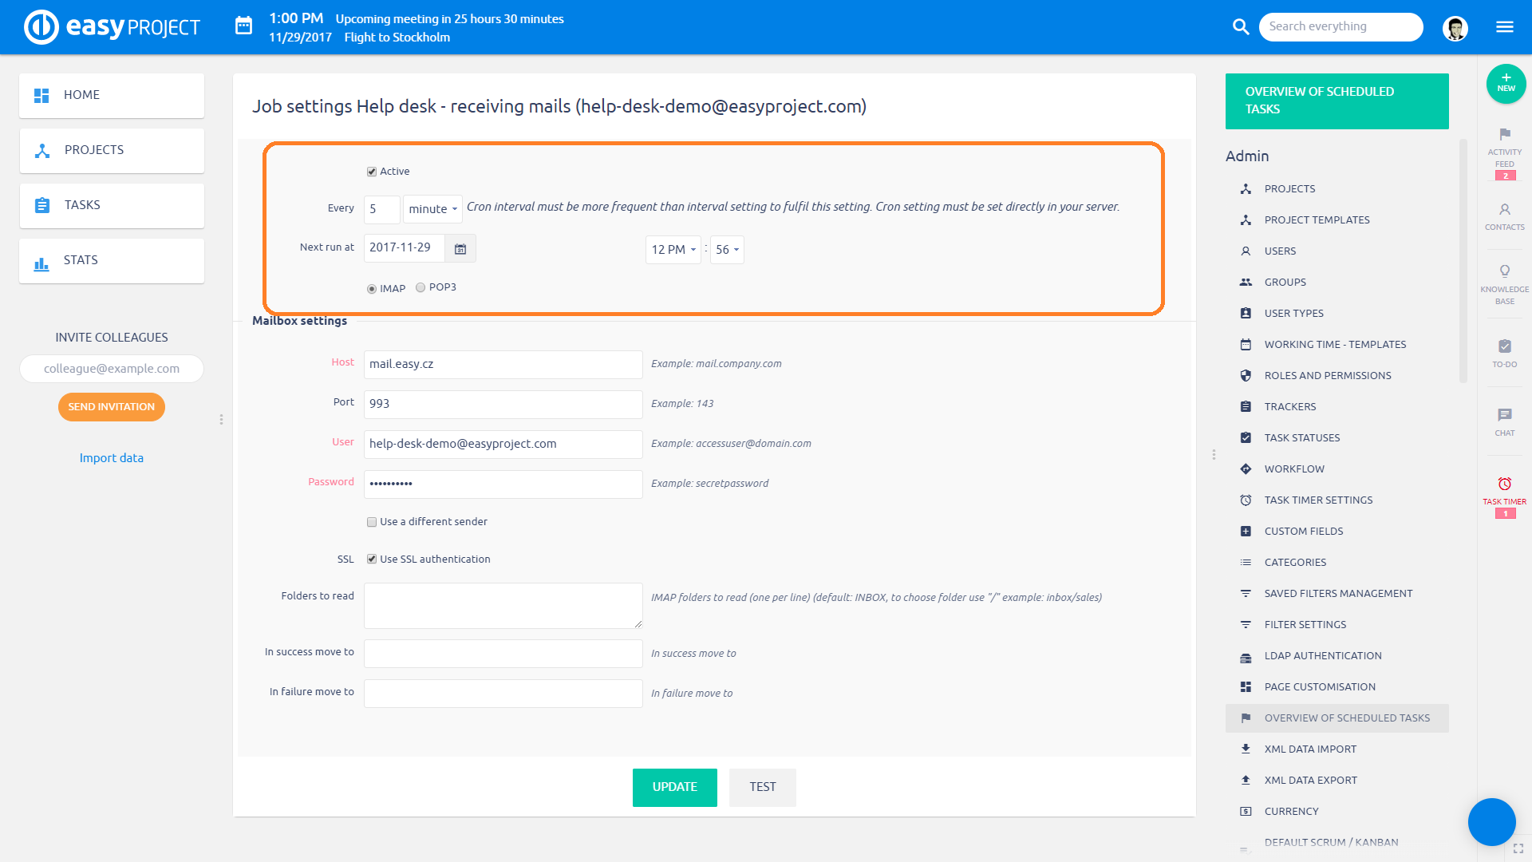The width and height of the screenshot is (1532, 862).
Task: Click the Next run at date field
Action: pos(405,248)
